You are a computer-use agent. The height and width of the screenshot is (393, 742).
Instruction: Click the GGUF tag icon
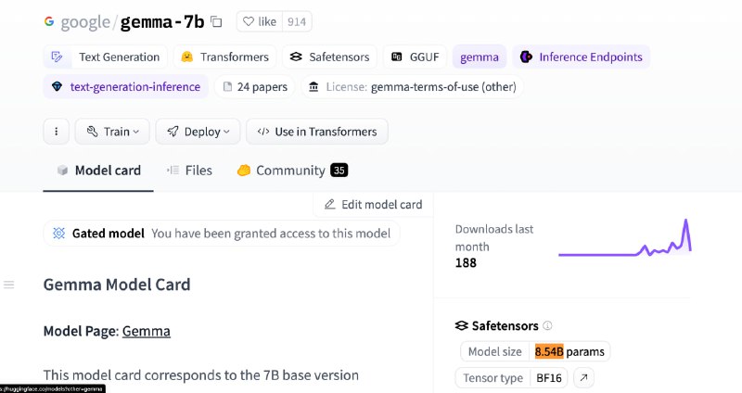[397, 57]
